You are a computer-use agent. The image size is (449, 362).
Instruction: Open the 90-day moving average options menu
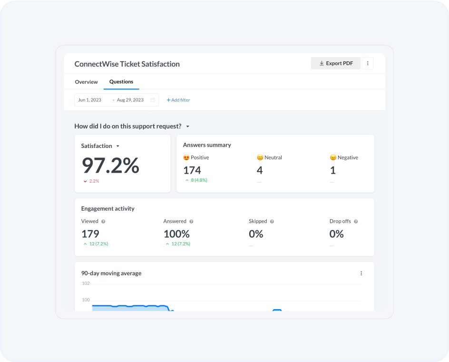(x=361, y=273)
